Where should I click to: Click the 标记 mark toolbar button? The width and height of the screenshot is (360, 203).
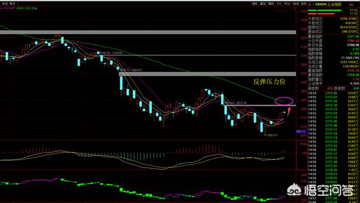pos(287,4)
